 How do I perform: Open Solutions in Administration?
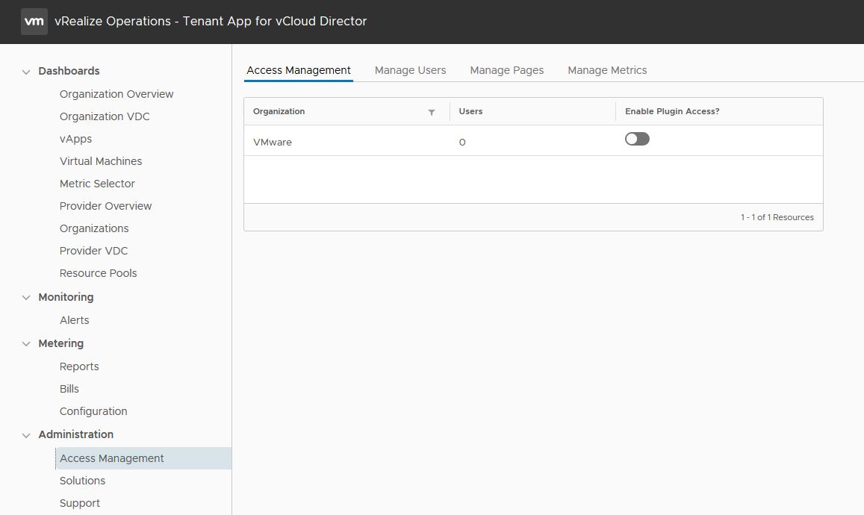(x=82, y=481)
